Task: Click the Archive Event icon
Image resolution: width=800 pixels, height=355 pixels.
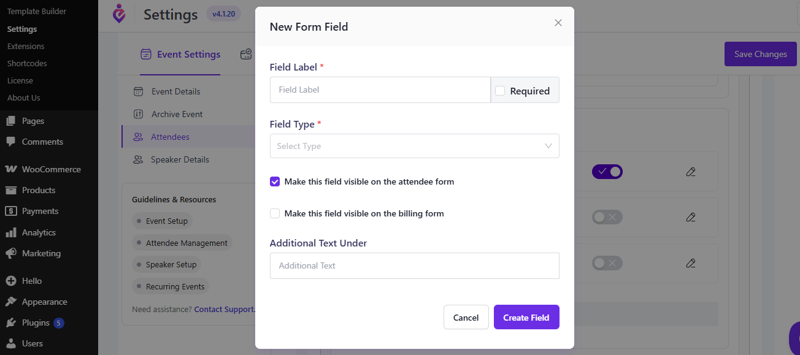Action: 139,114
